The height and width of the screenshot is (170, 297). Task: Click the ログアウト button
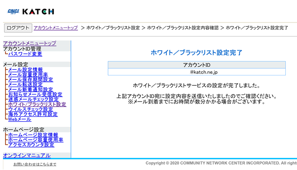pyautogui.click(x=18, y=28)
